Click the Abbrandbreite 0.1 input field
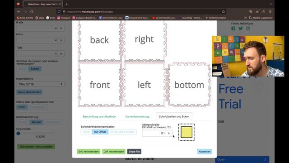Viewport: 289px width, 163px height. click(x=154, y=133)
